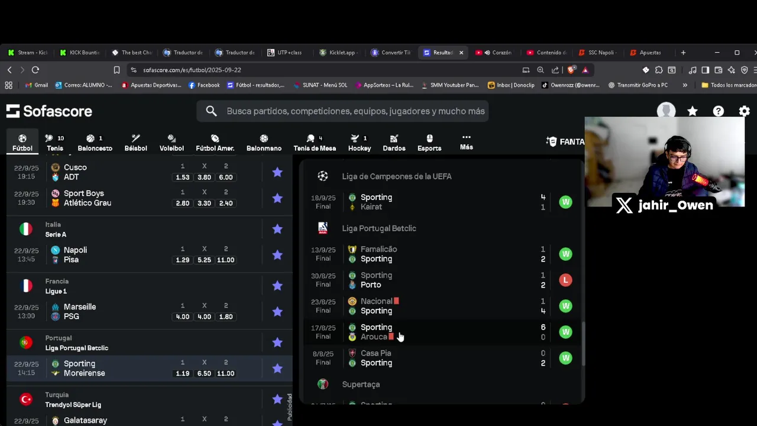Open the favorites star in header
The image size is (757, 426).
[x=693, y=111]
